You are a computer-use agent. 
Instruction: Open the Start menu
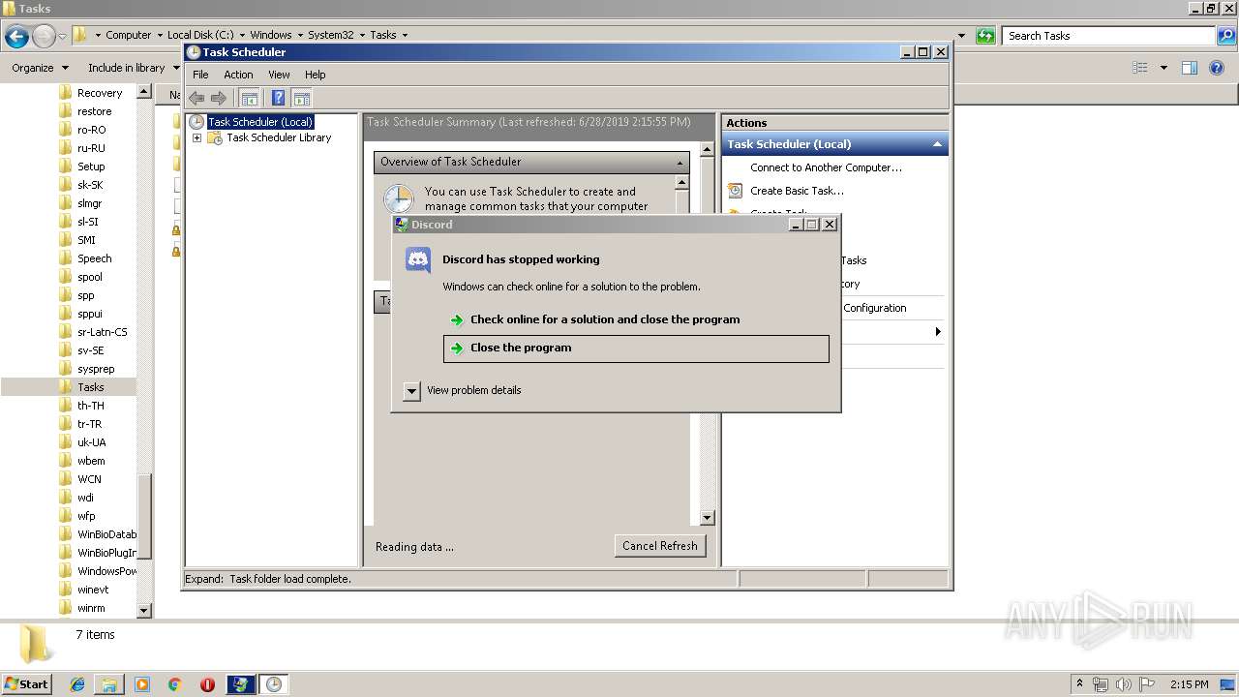27,684
